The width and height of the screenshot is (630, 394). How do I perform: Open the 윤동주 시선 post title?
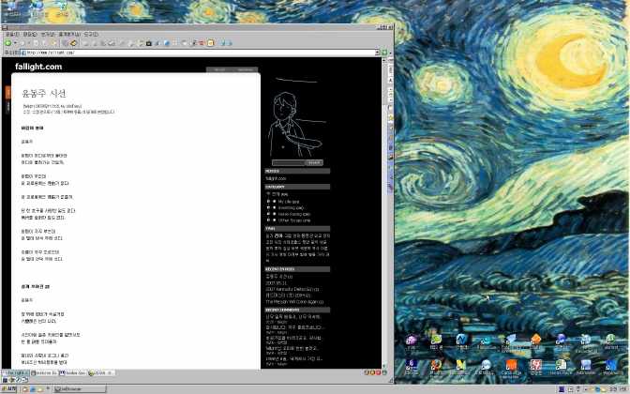pos(43,93)
